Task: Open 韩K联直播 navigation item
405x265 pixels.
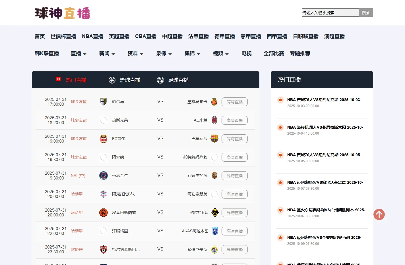Action: point(47,53)
